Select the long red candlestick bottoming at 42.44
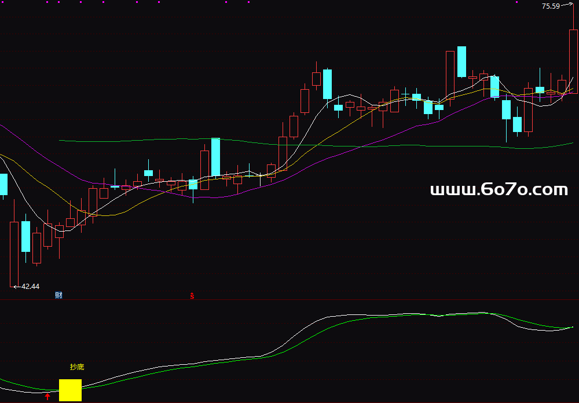 pos(14,243)
